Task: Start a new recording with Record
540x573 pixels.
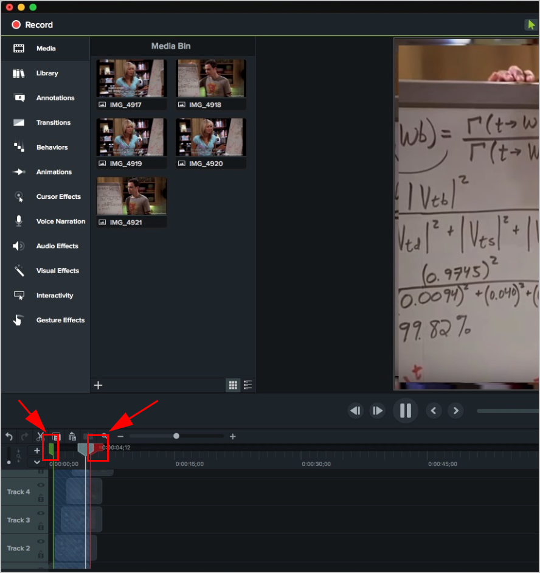Action: (32, 25)
